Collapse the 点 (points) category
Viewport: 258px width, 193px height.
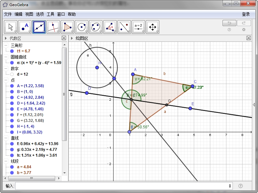pyautogui.click(x=6, y=80)
